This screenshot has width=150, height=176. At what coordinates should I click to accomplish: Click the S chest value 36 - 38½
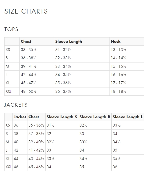tap(29, 58)
